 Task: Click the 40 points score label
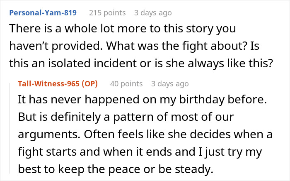point(126,84)
